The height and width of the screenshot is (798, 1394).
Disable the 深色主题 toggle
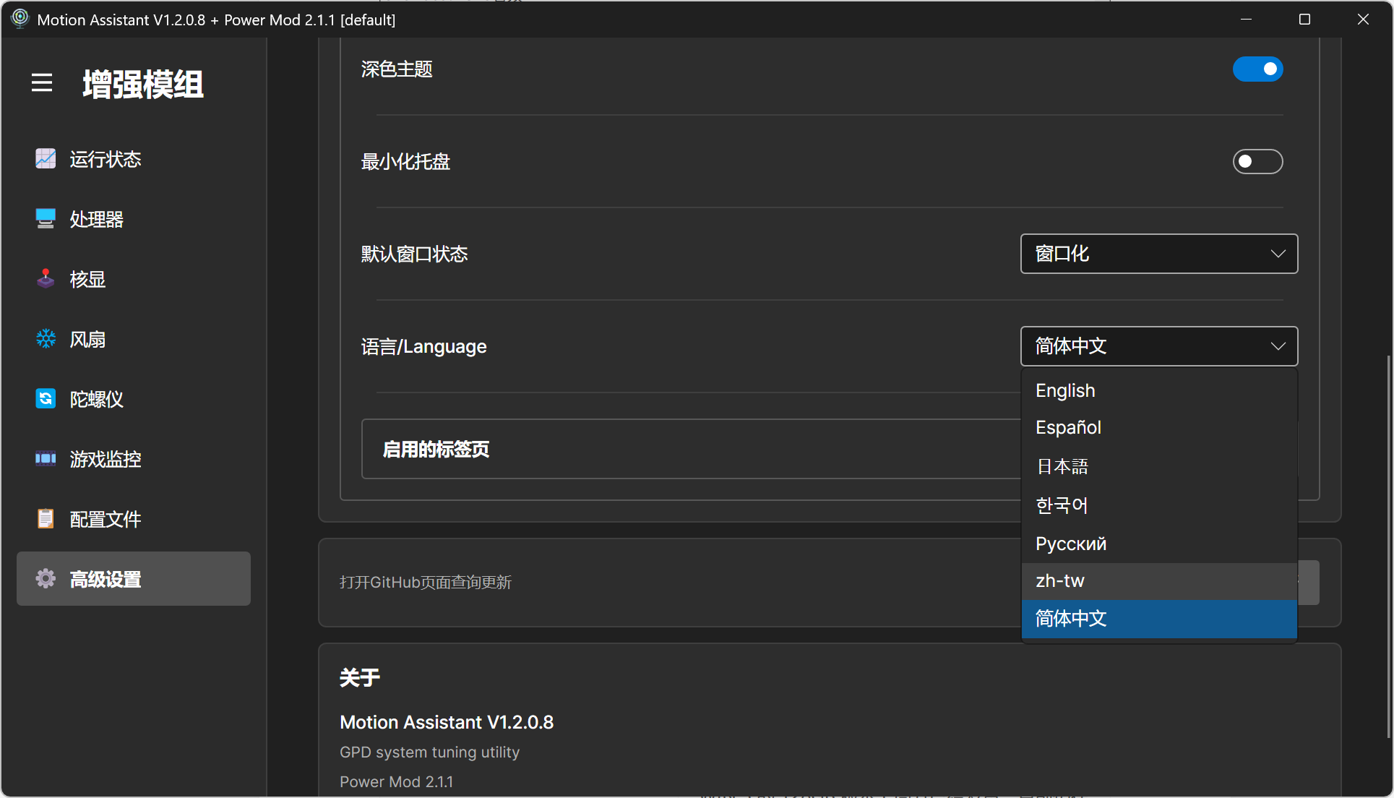1257,69
